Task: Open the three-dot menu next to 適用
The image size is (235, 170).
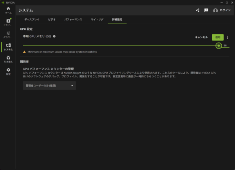Action: click(x=227, y=38)
